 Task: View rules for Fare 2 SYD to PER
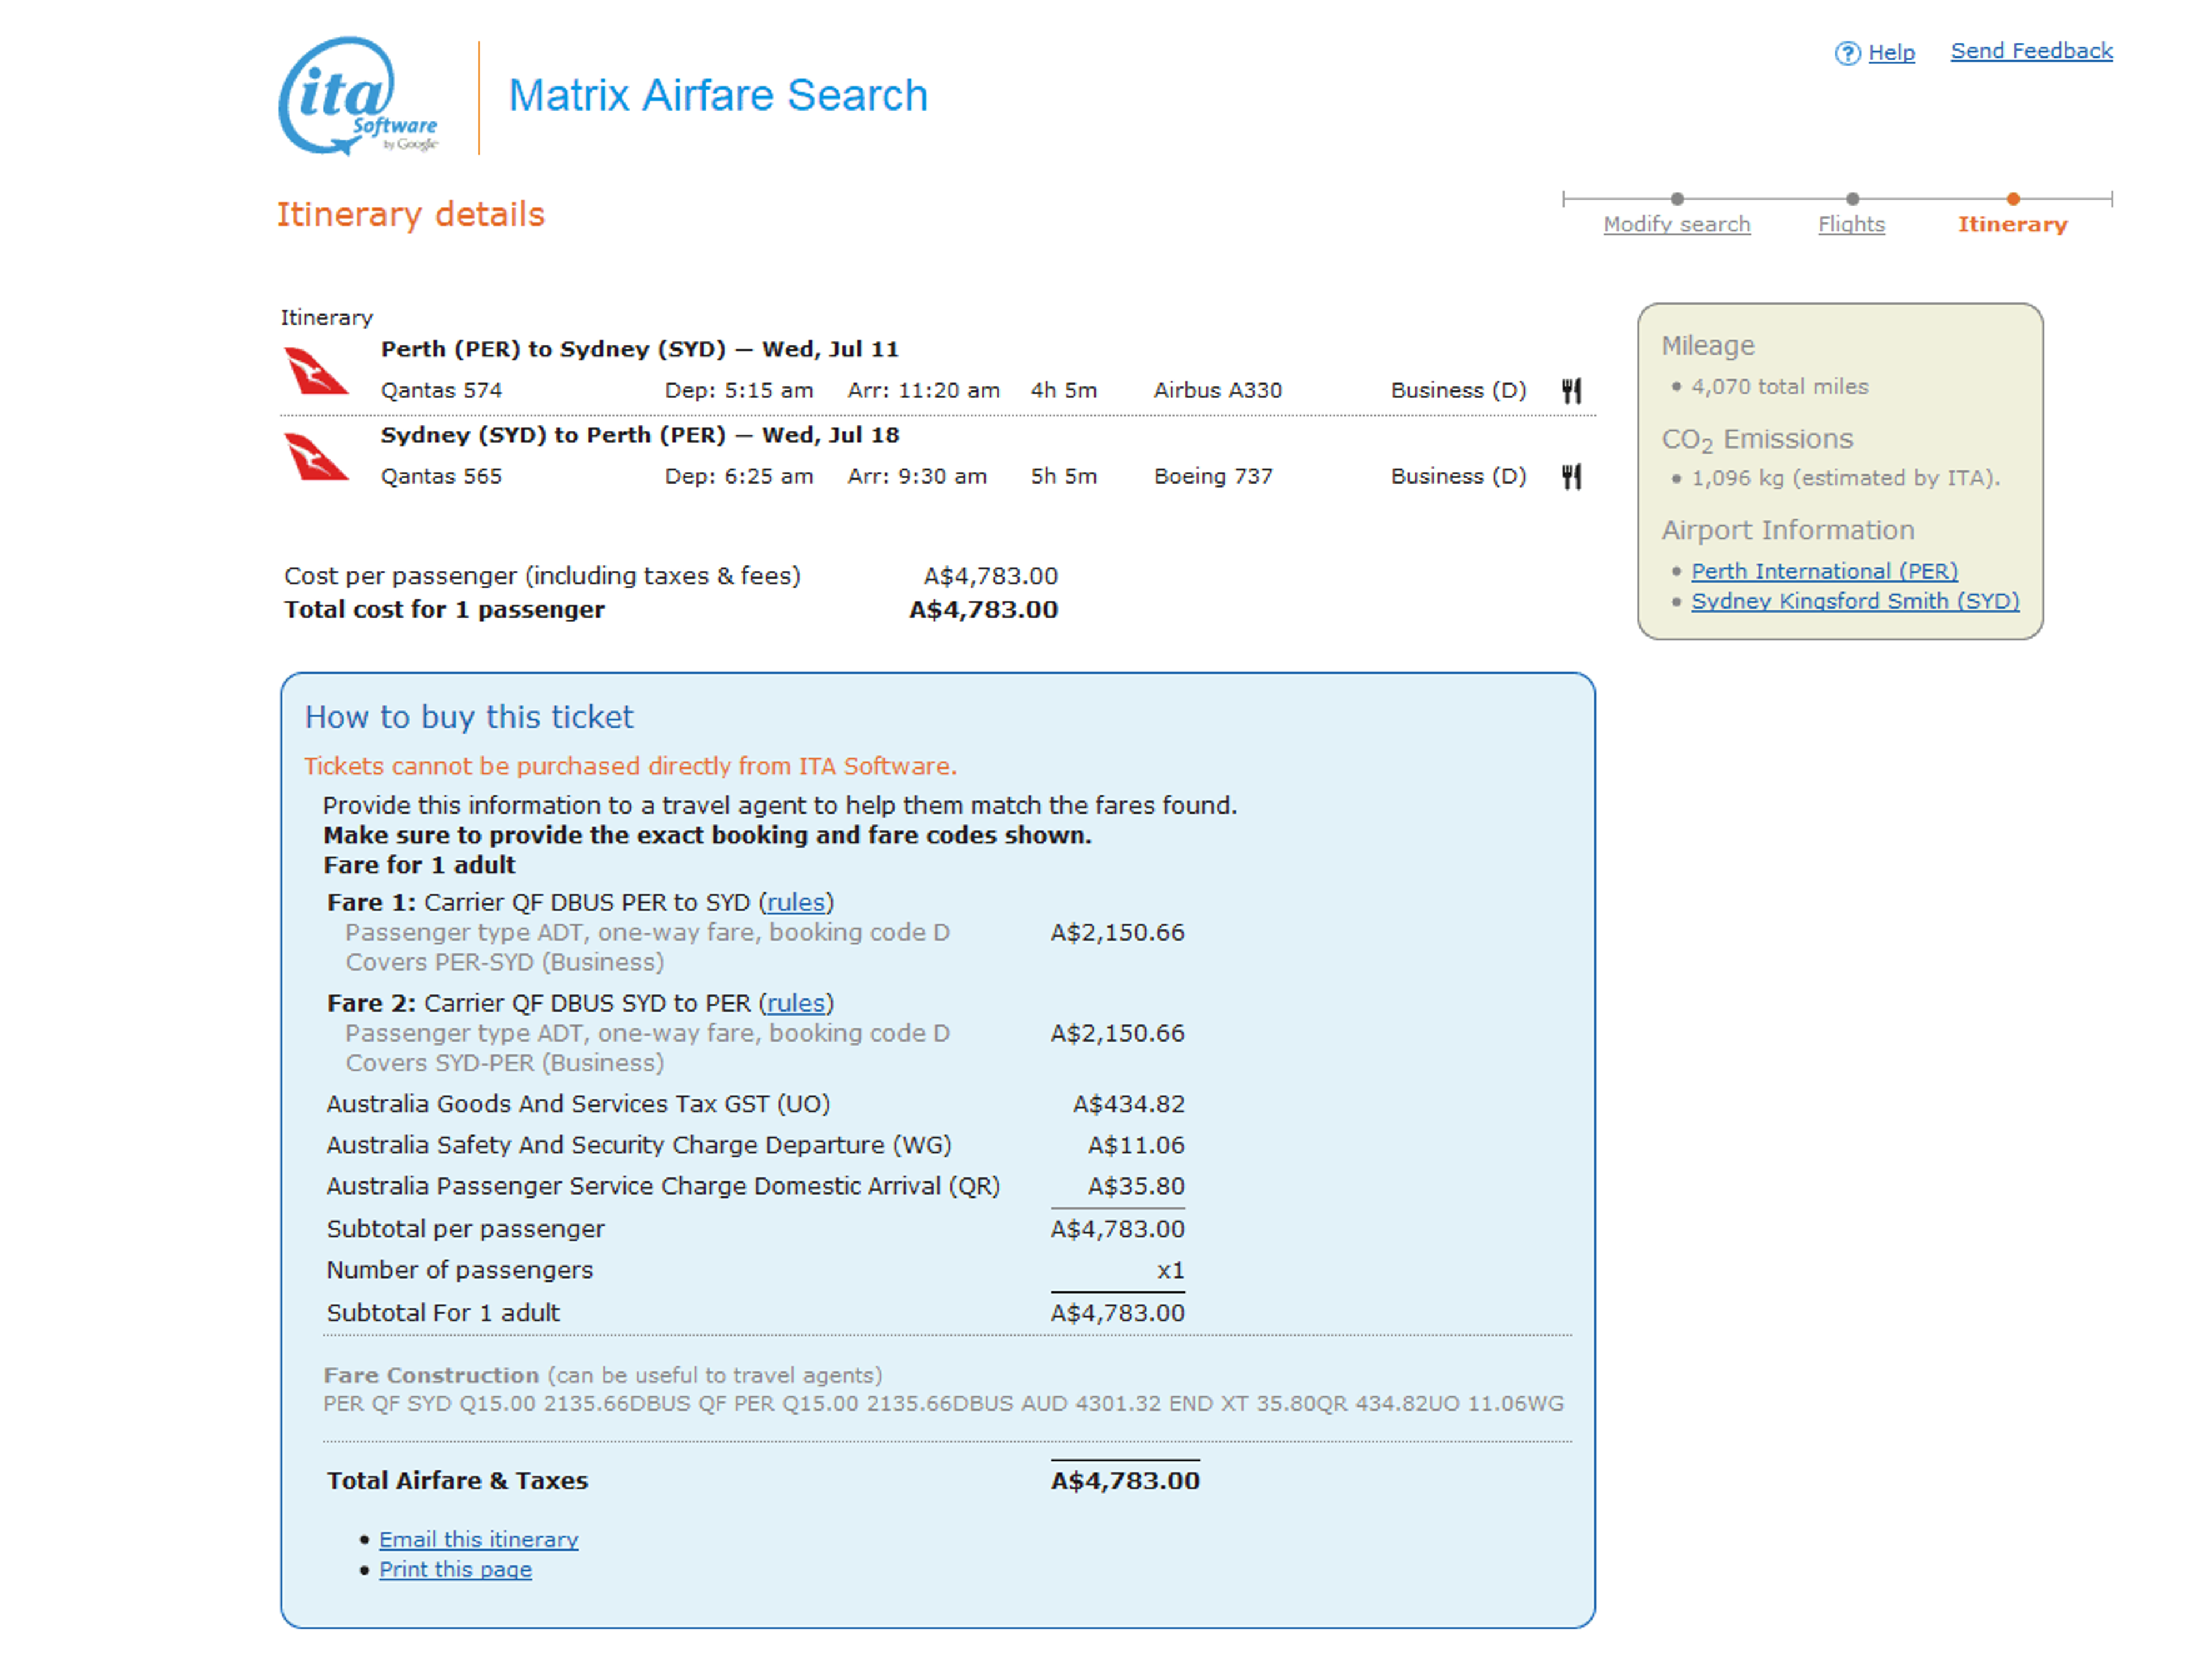796,1004
